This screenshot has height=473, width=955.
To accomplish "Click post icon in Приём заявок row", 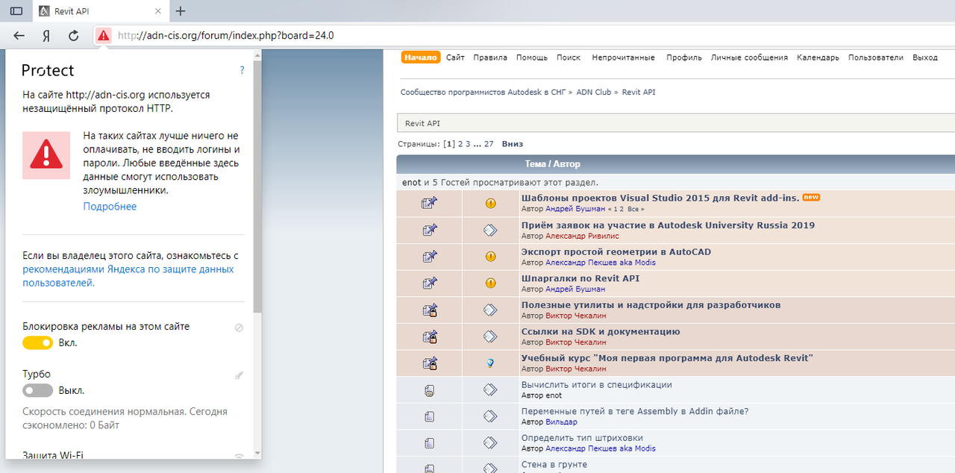I will tap(490, 230).
